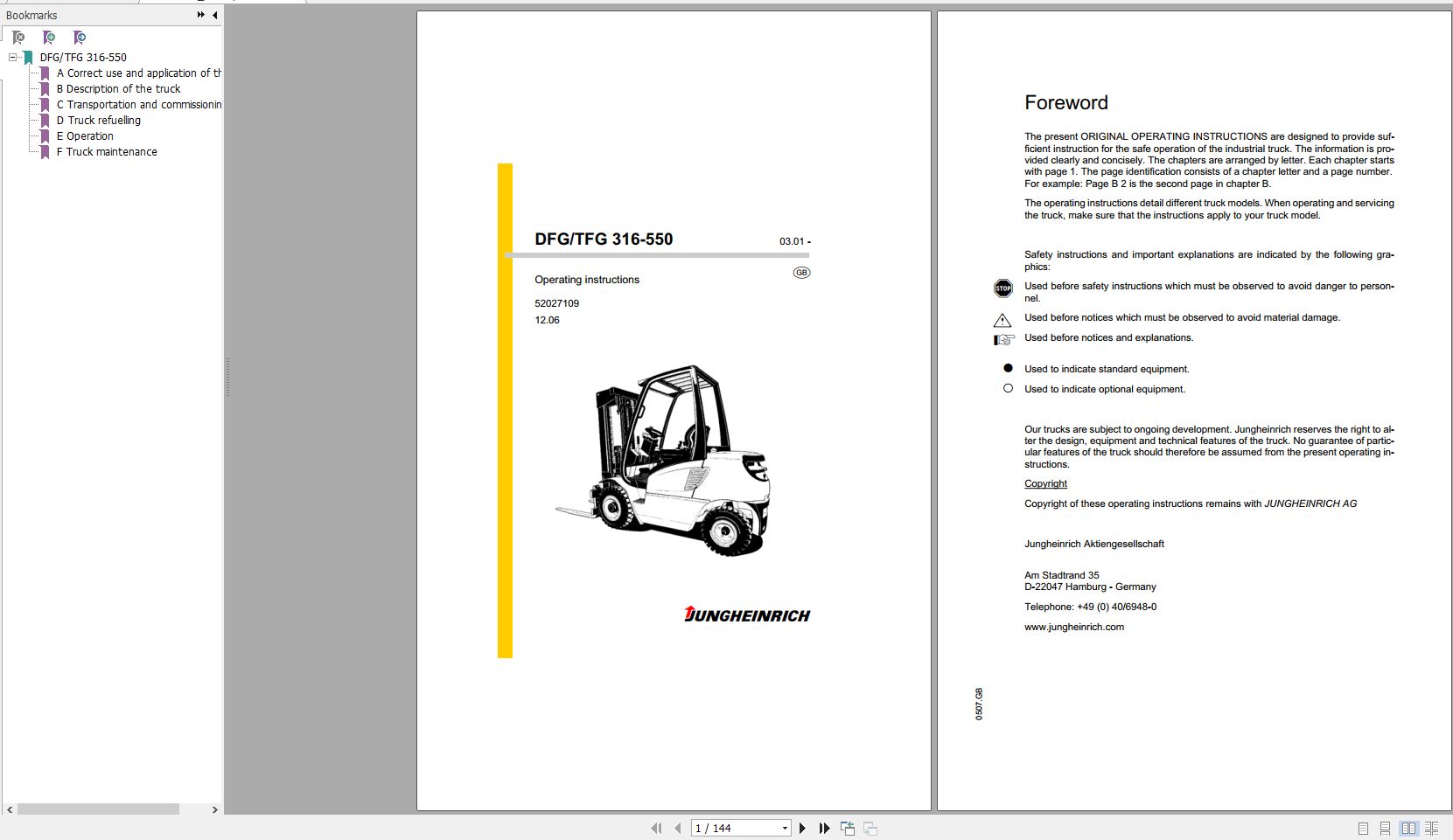Viewport: 1453px width, 840px height.
Task: Enable continuous facing pages layout
Action: [1431, 828]
